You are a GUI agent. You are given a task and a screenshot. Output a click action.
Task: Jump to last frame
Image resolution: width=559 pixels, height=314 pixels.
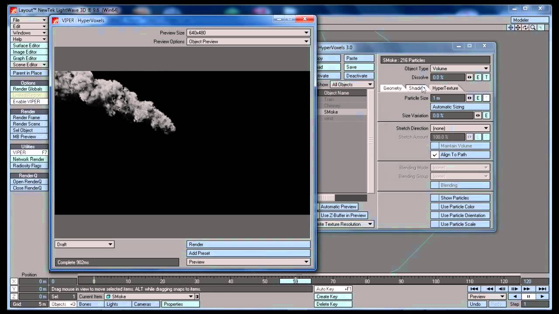(x=542, y=289)
